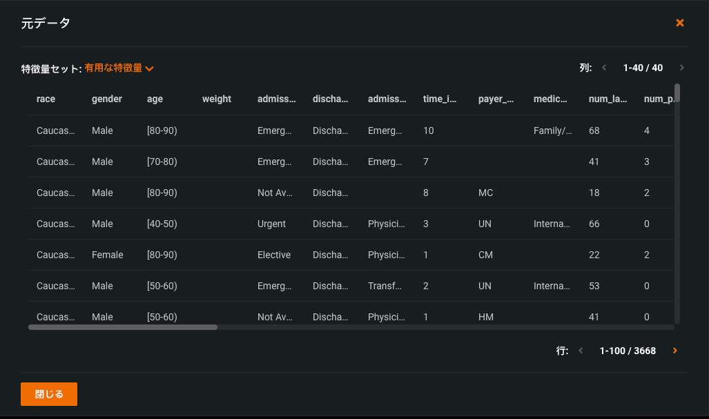Viewport: 709px width, 419px height.
Task: Select the Urgent admission type cell
Action: click(x=271, y=224)
